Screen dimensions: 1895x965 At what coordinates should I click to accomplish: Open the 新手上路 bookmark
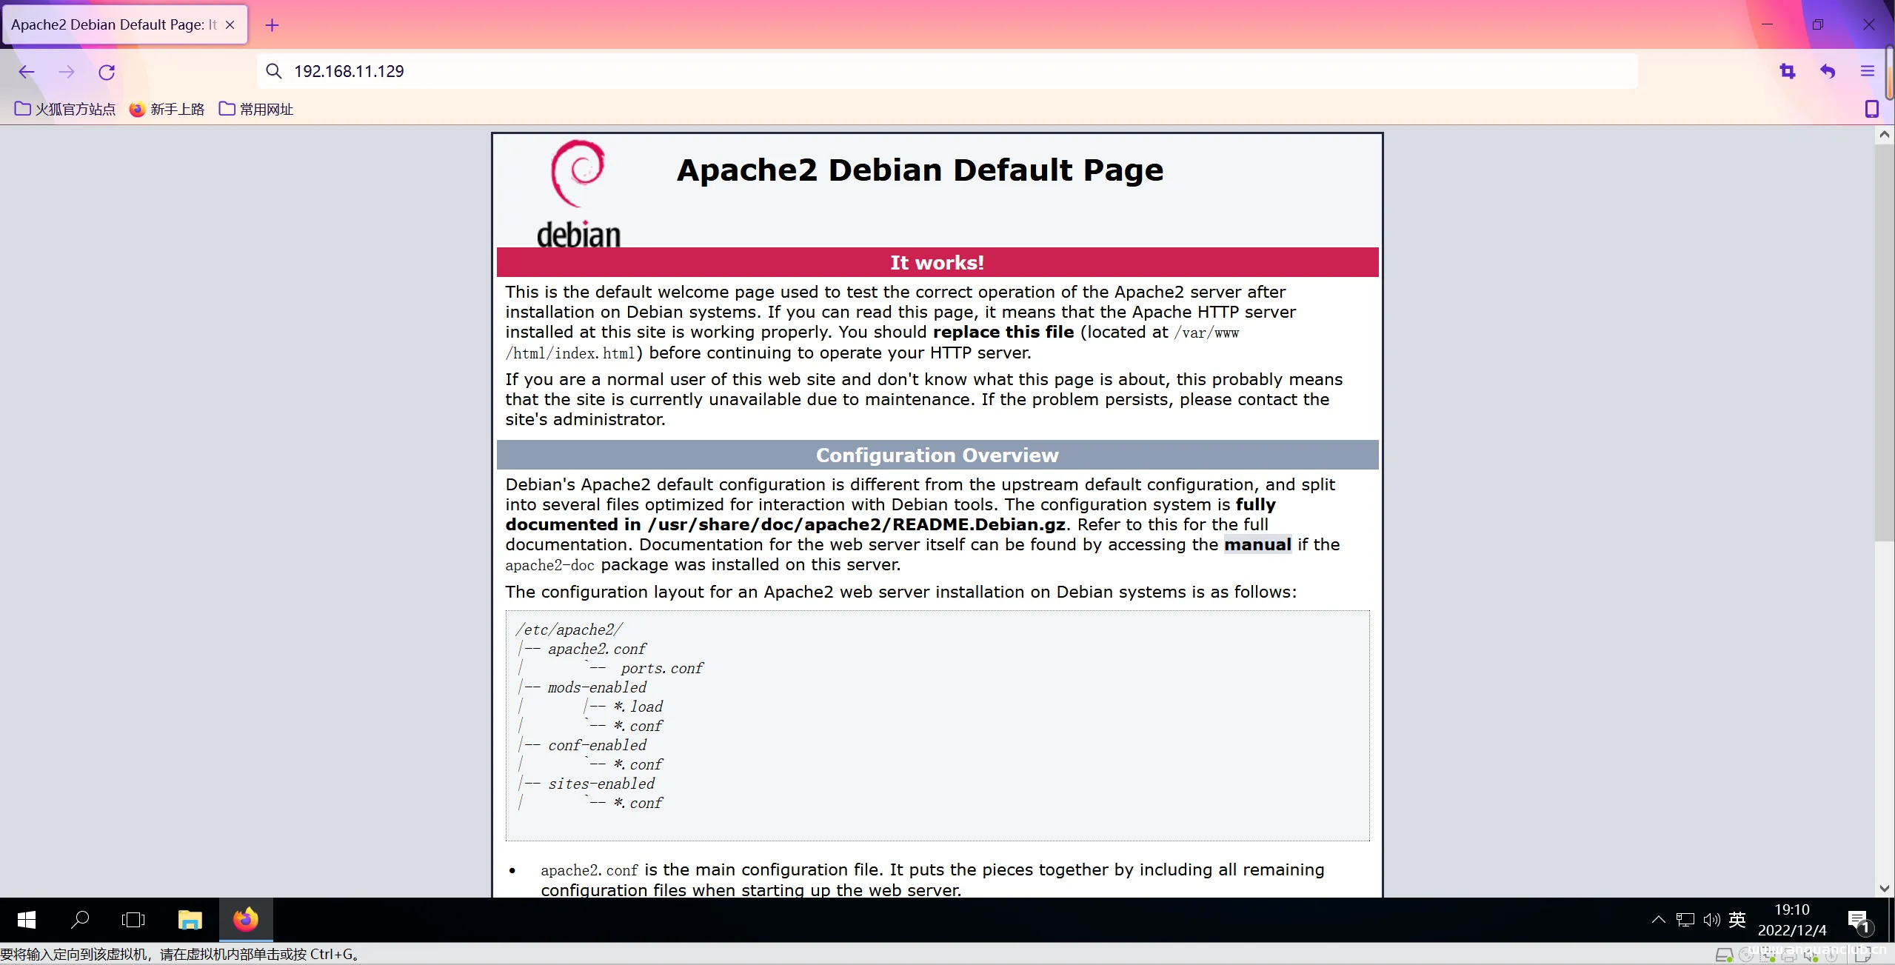tap(167, 109)
